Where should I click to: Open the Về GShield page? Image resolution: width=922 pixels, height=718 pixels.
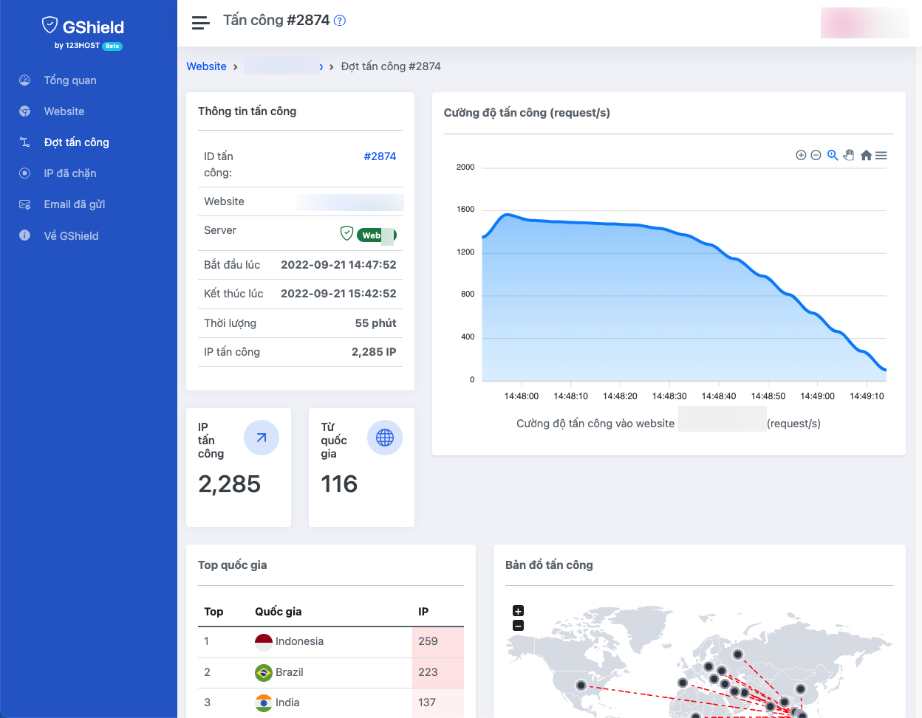coord(24,235)
